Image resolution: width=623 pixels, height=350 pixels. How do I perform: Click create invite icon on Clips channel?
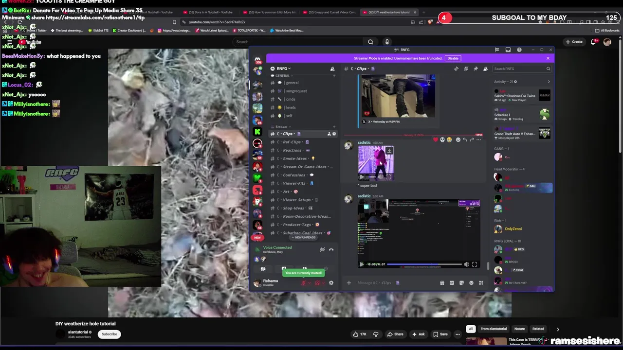tap(329, 134)
